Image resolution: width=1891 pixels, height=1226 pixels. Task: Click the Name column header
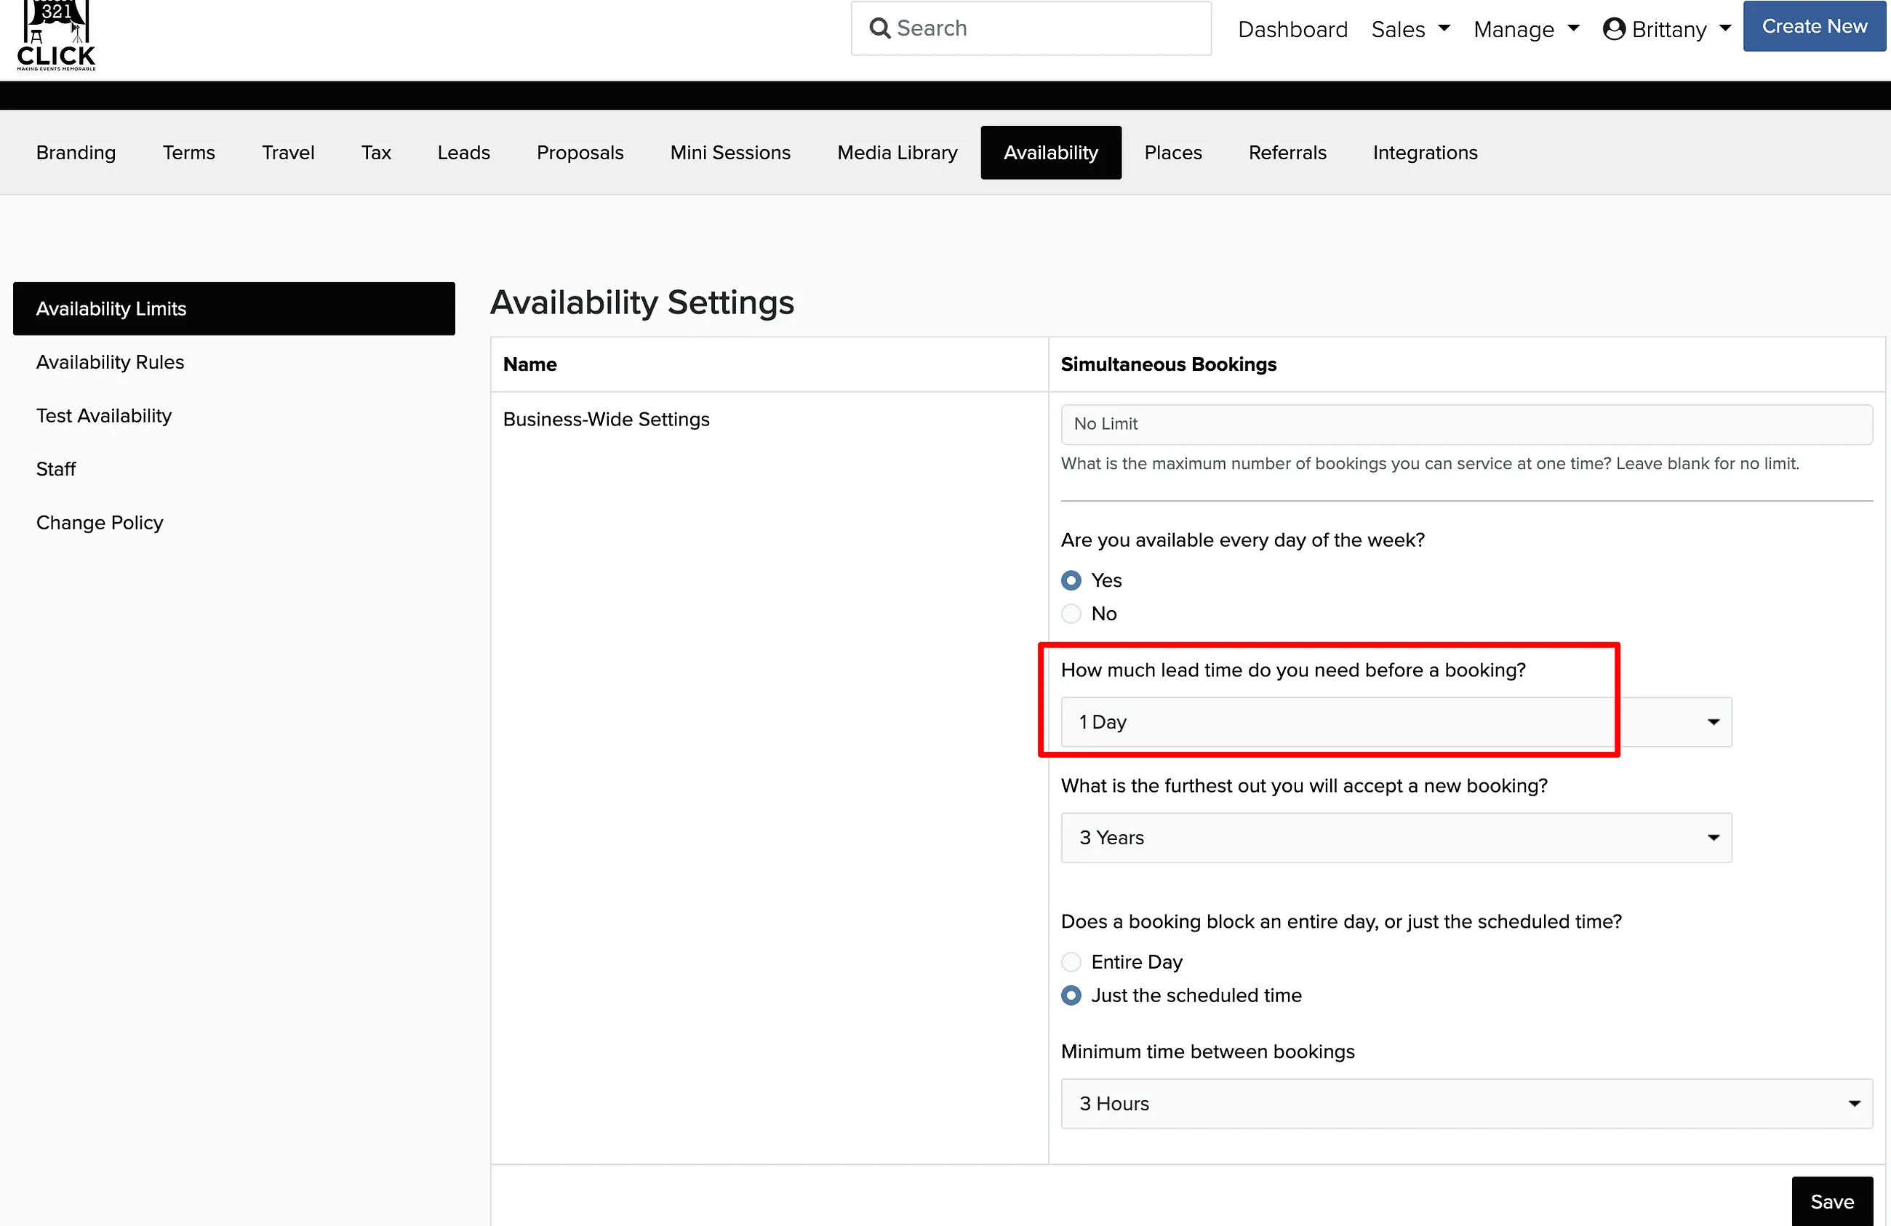coord(529,365)
